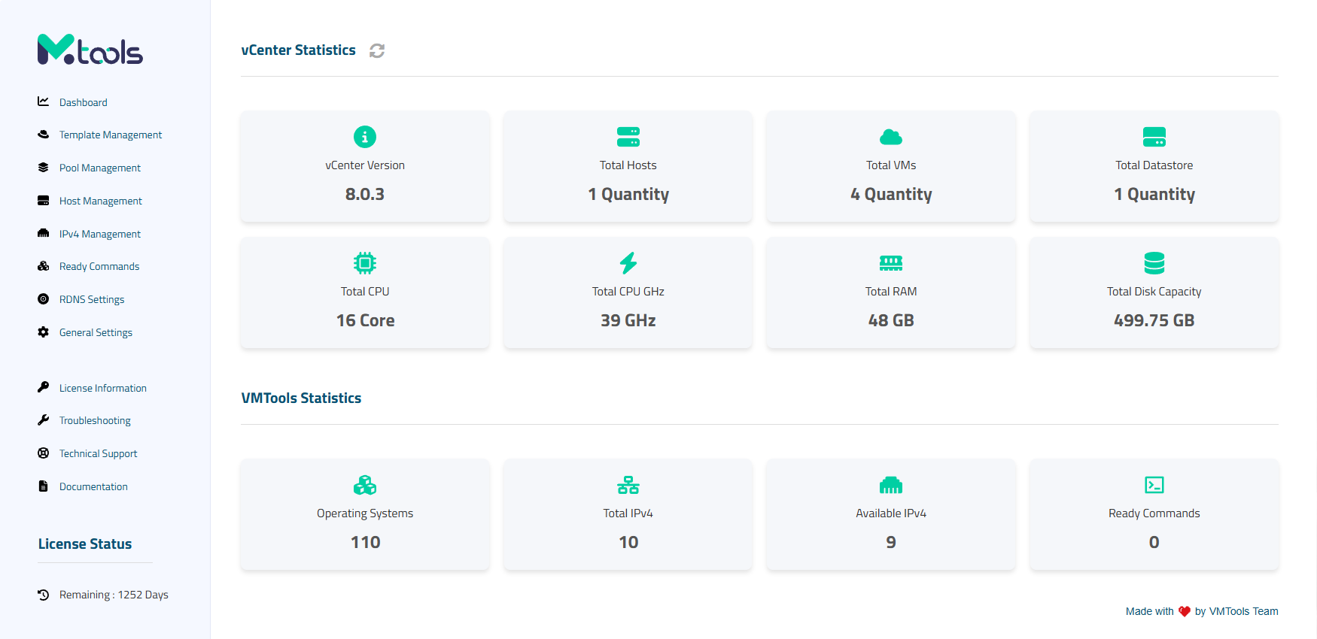Click the Remaining : 1252 Days text

pyautogui.click(x=114, y=595)
